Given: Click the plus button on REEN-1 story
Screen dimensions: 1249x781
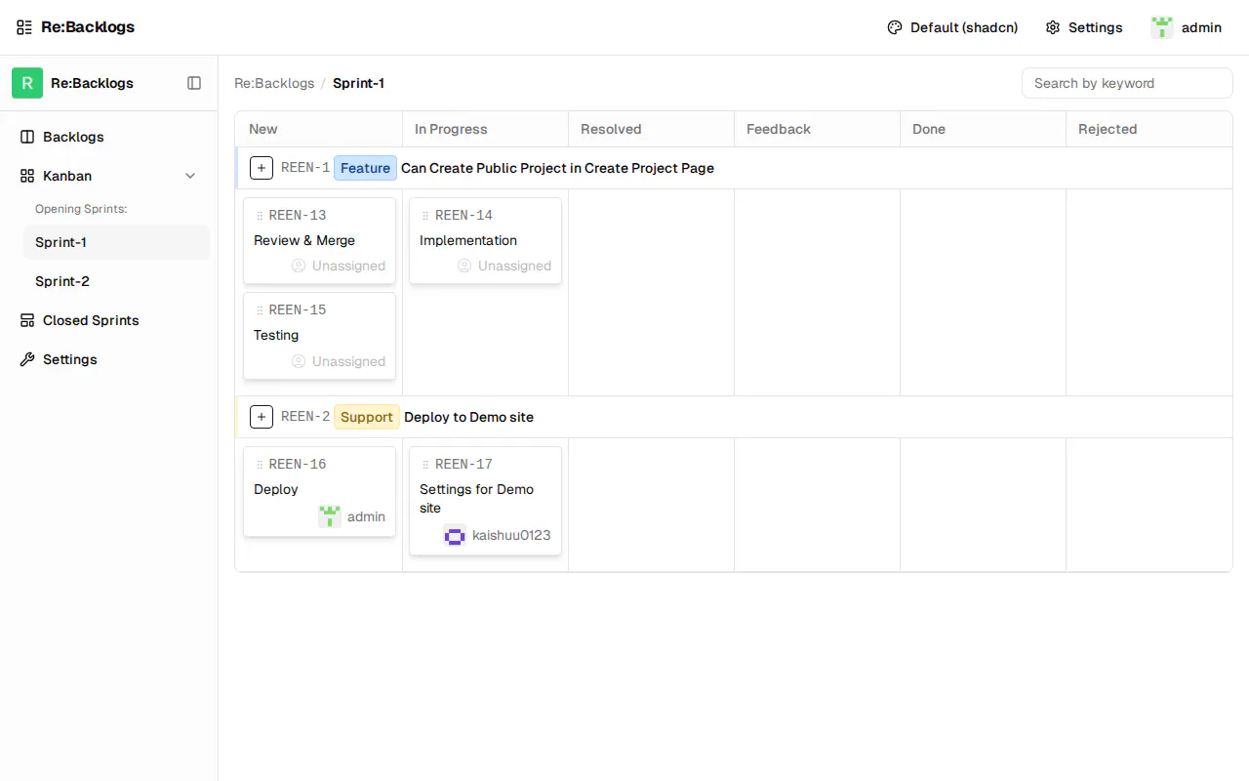Looking at the screenshot, I should (x=262, y=168).
